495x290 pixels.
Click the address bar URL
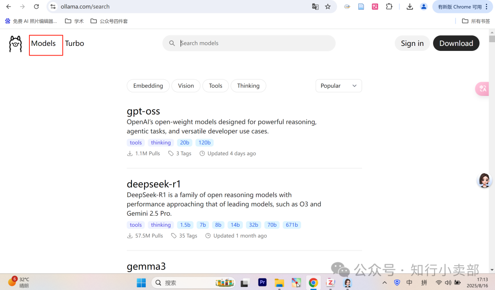(85, 6)
